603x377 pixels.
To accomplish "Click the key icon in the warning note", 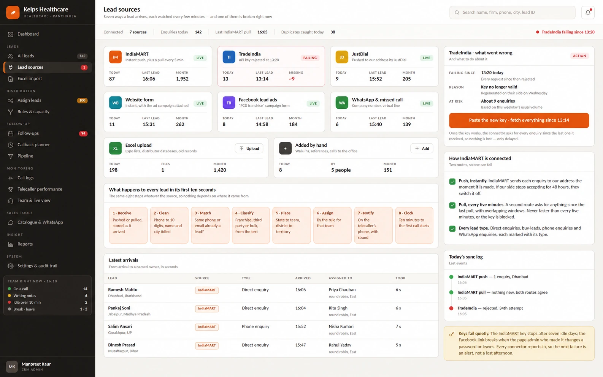I will 452,334.
